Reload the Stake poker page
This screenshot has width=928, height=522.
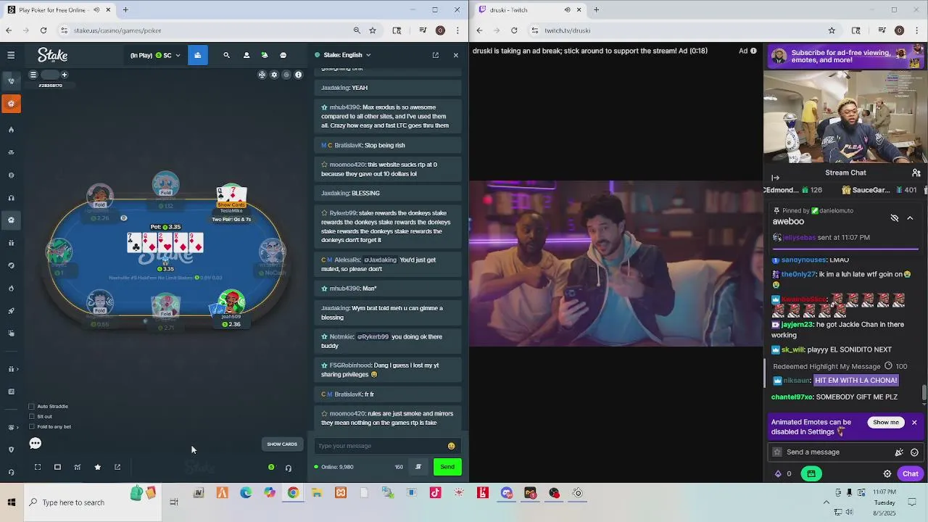tap(43, 30)
